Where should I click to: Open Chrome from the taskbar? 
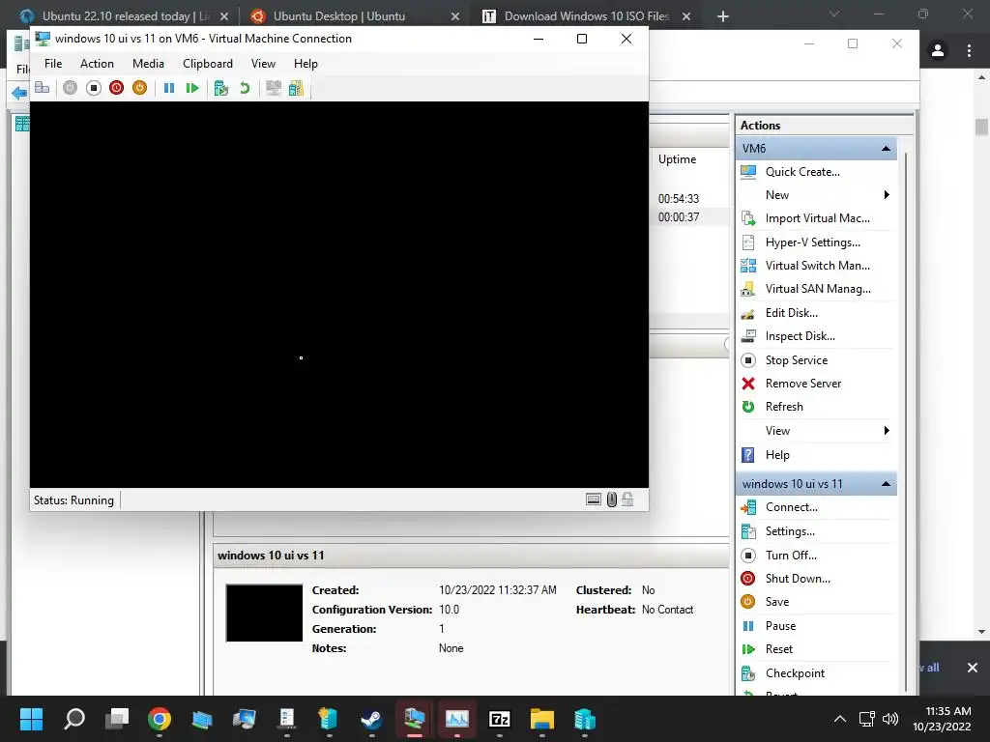[160, 718]
